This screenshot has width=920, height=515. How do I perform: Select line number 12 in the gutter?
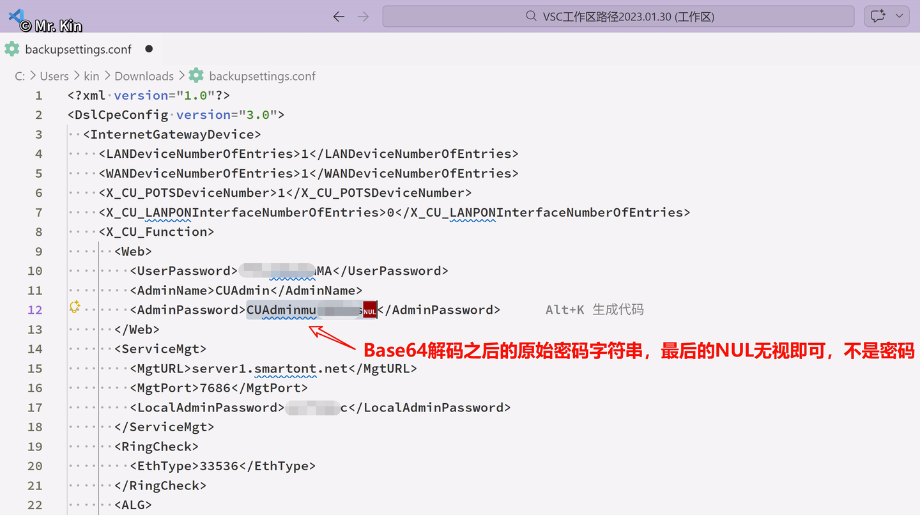35,310
